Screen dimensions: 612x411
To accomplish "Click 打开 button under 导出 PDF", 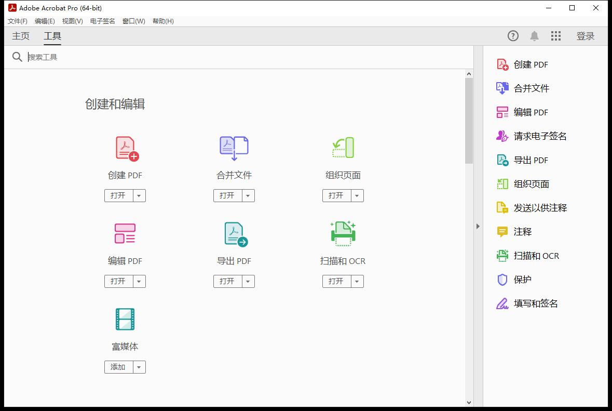I will [x=227, y=281].
